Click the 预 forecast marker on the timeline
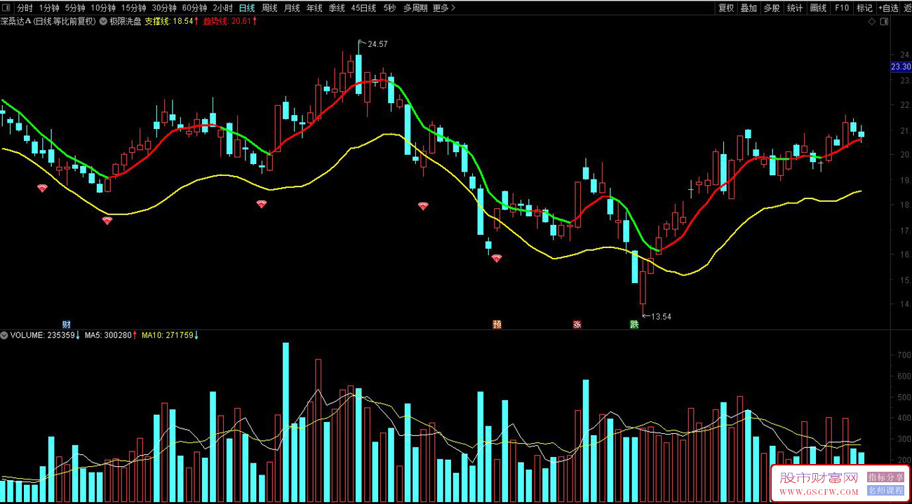 click(x=497, y=325)
